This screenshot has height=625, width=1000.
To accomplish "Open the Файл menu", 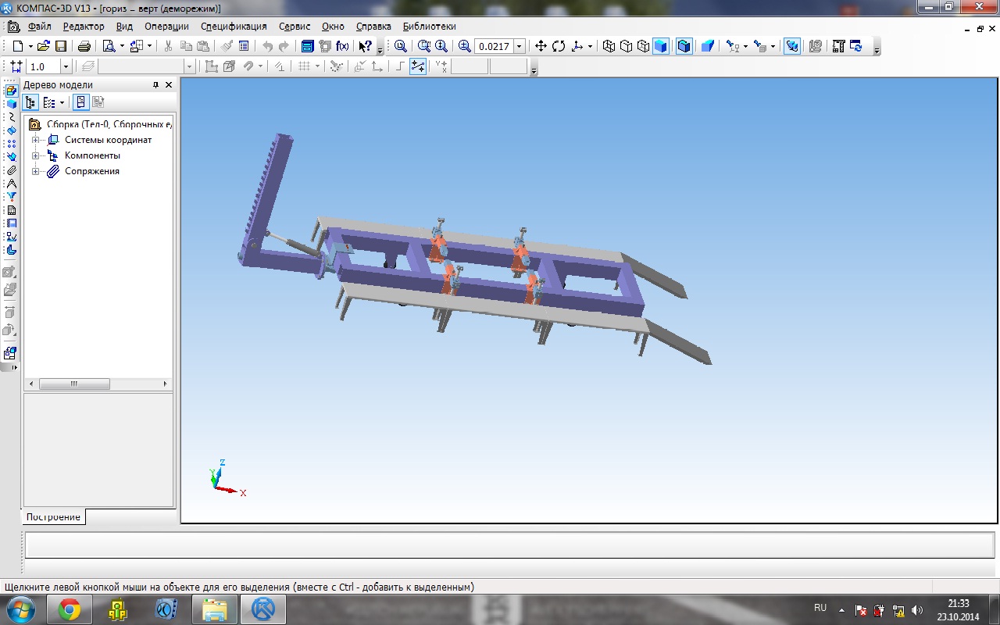I will click(x=39, y=27).
